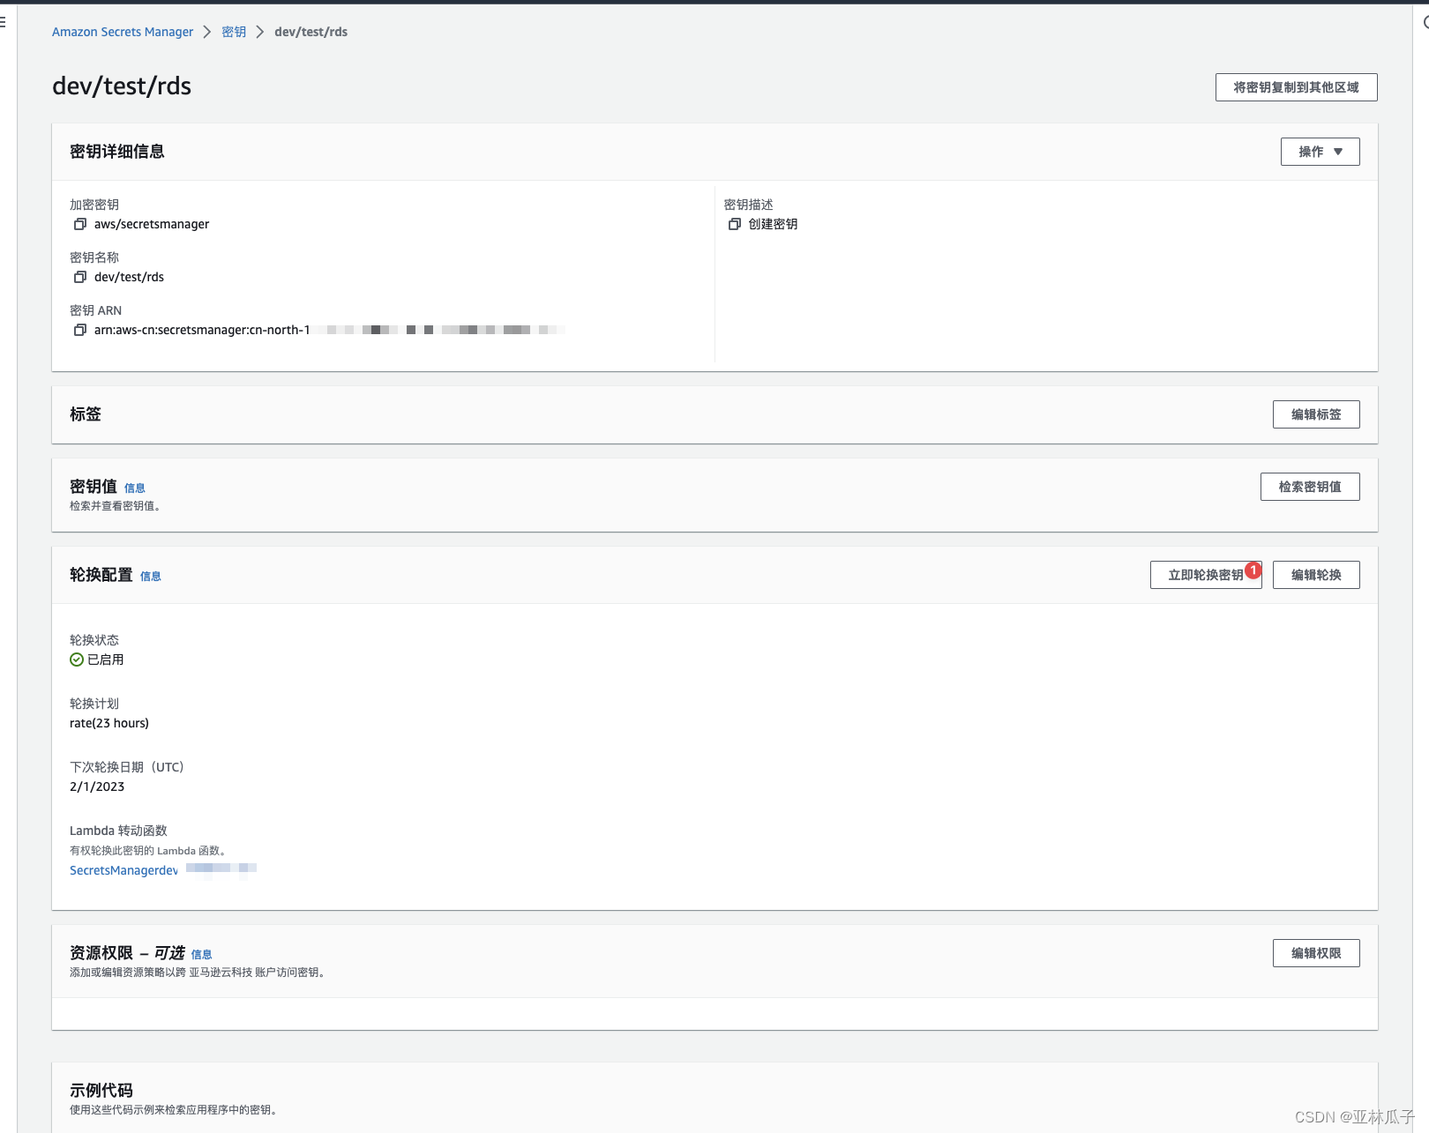The image size is (1429, 1133).
Task: Select the rate(23 hours) rotation schedule text
Action: coord(109,723)
